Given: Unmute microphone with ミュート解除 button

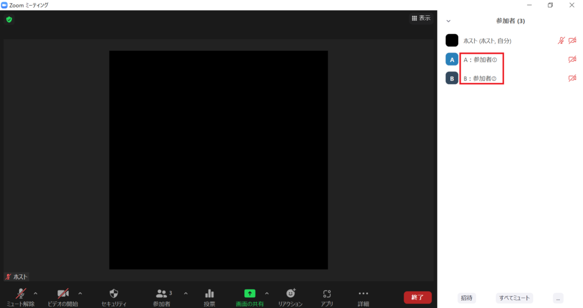Looking at the screenshot, I should (x=20, y=293).
